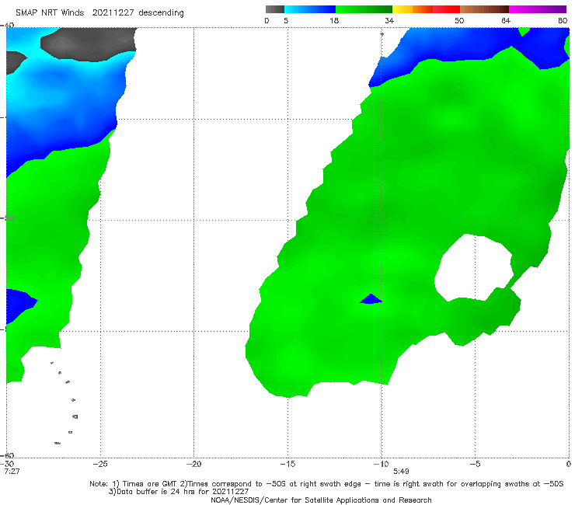Click the longitude label '-15'

point(287,464)
